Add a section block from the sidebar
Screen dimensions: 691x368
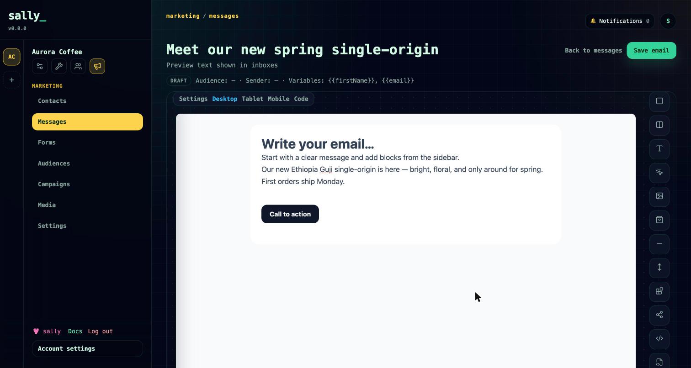tap(659, 101)
